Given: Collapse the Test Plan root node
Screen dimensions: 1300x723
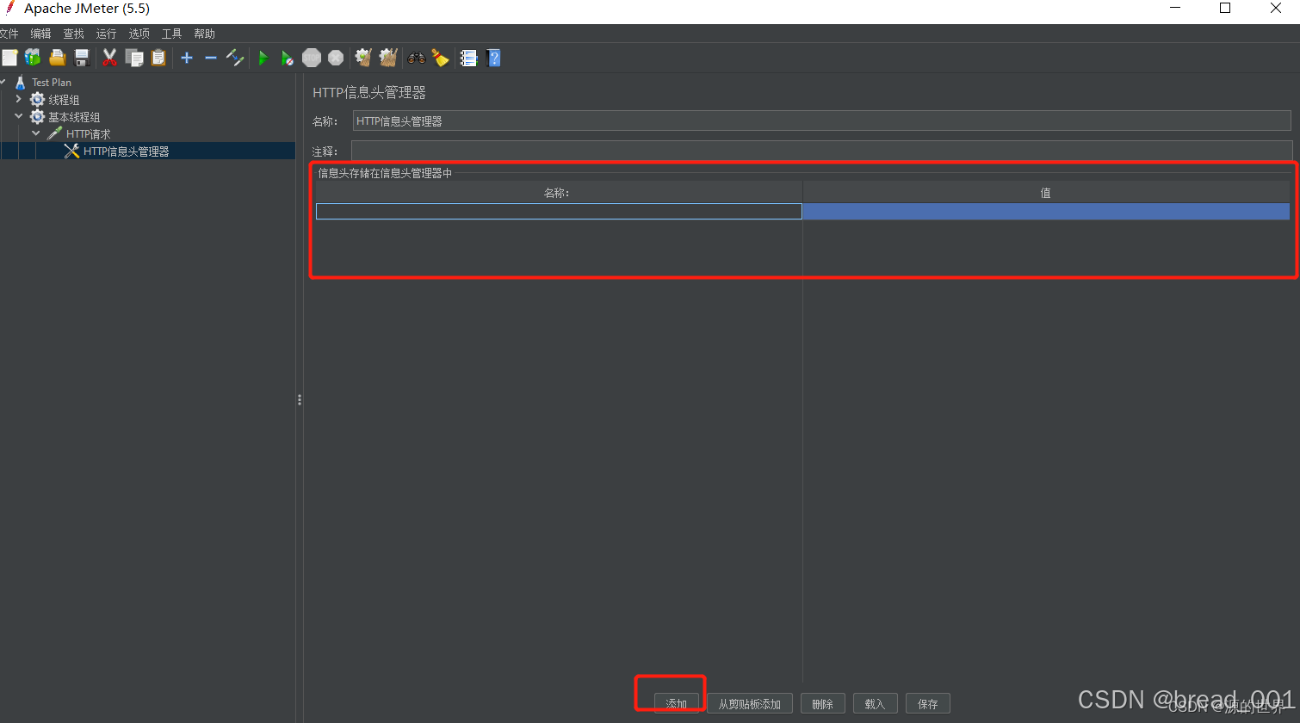Looking at the screenshot, I should 4,82.
